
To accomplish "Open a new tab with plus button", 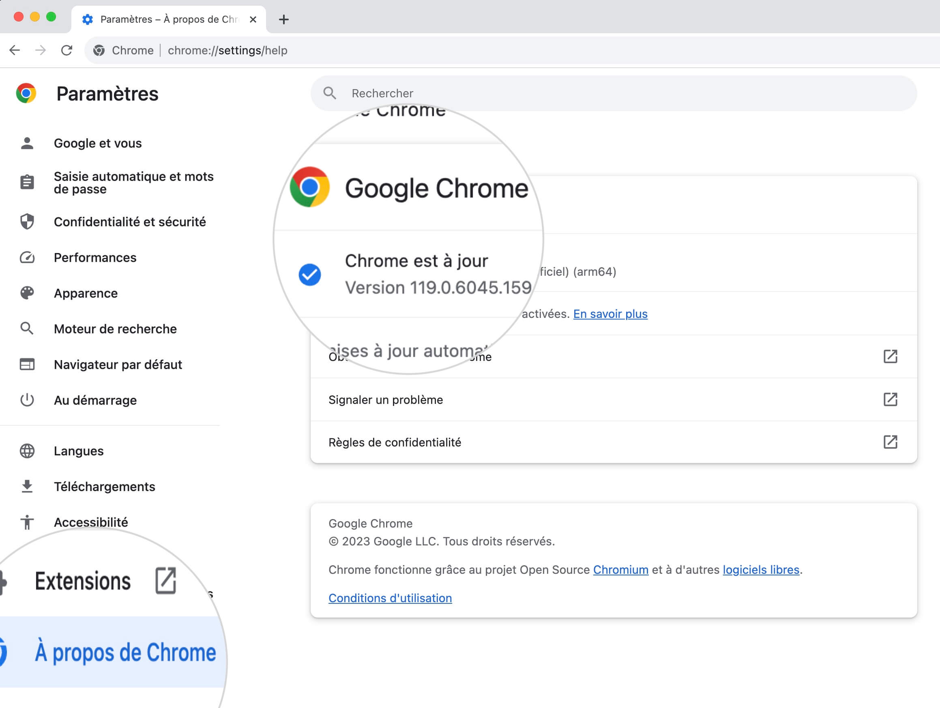I will [283, 19].
